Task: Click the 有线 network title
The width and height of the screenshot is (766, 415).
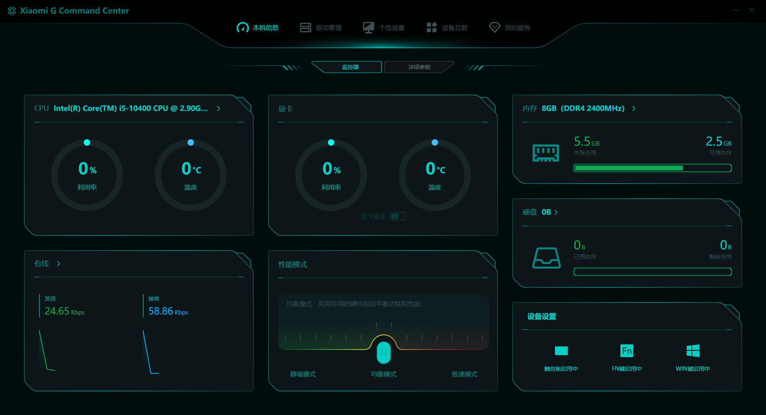Action: tap(41, 264)
